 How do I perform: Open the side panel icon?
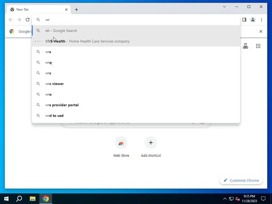[244, 20]
